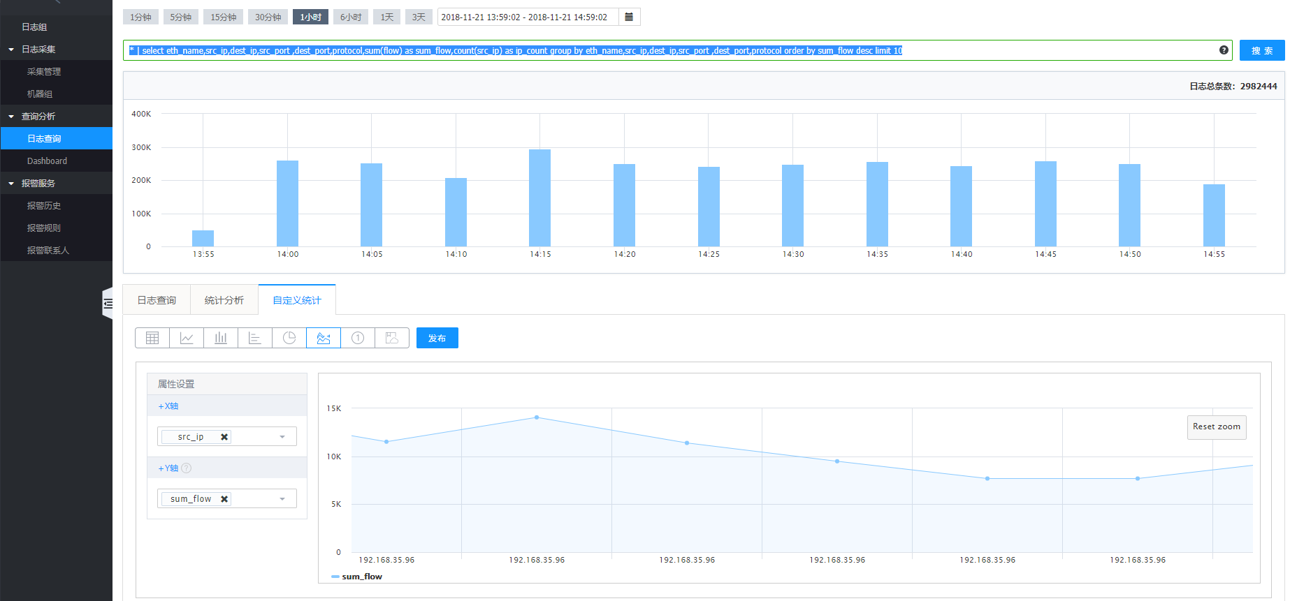The image size is (1290, 601).
Task: Open 机器组 in the sidebar
Action: click(x=56, y=94)
